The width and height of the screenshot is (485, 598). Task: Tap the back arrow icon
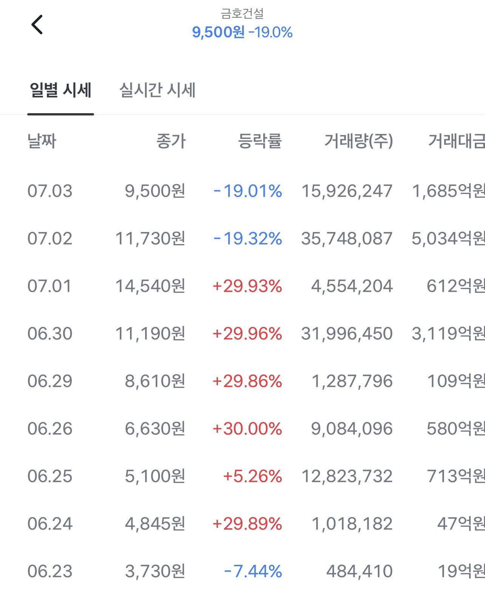point(37,25)
